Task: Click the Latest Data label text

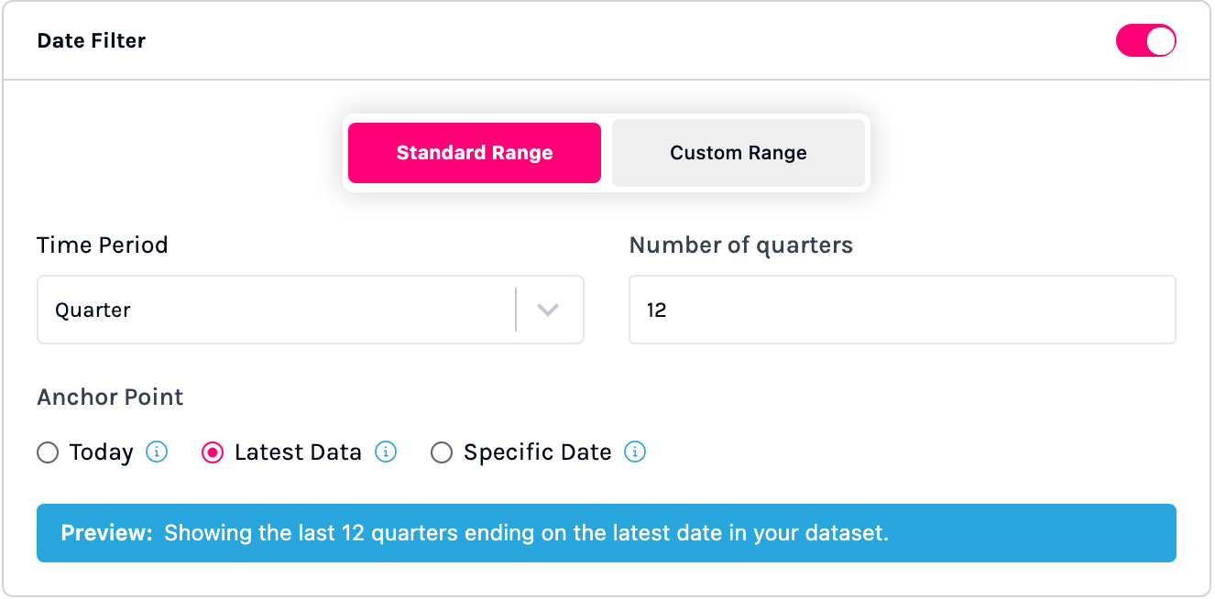Action: (x=298, y=452)
